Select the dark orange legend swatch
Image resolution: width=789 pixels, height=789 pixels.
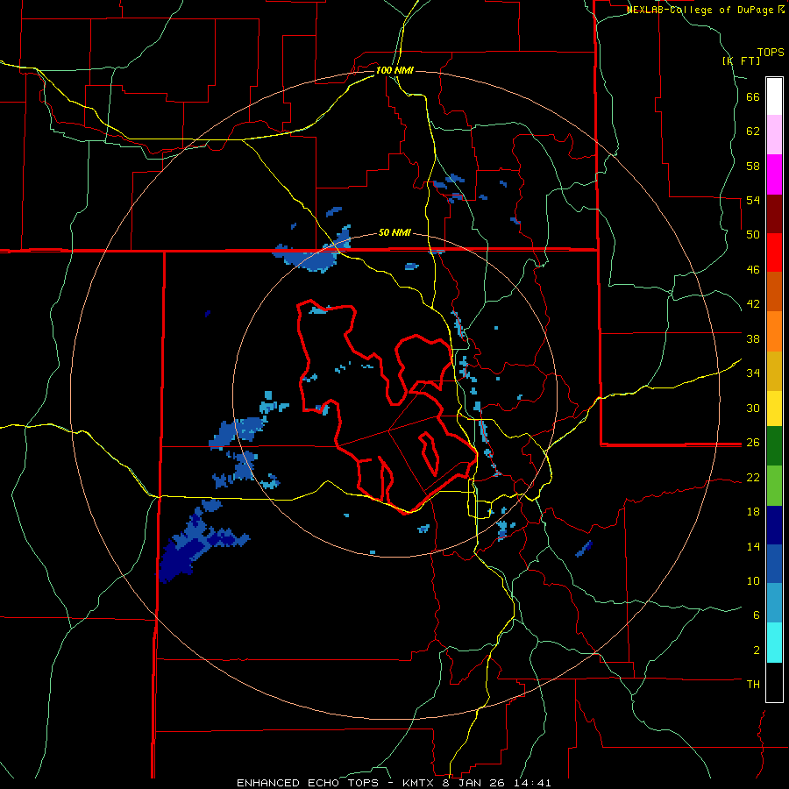tap(774, 291)
